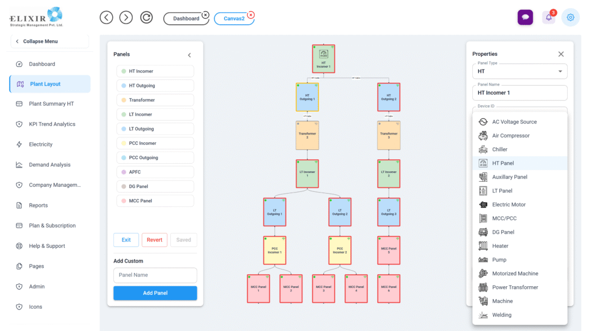Click the purple chat message icon
The height and width of the screenshot is (331, 589).
pos(525,17)
